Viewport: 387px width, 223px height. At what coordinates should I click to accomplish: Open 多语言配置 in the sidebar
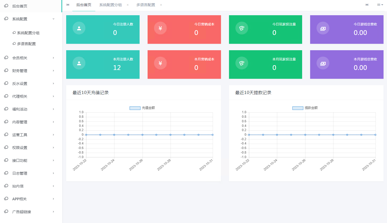26,44
